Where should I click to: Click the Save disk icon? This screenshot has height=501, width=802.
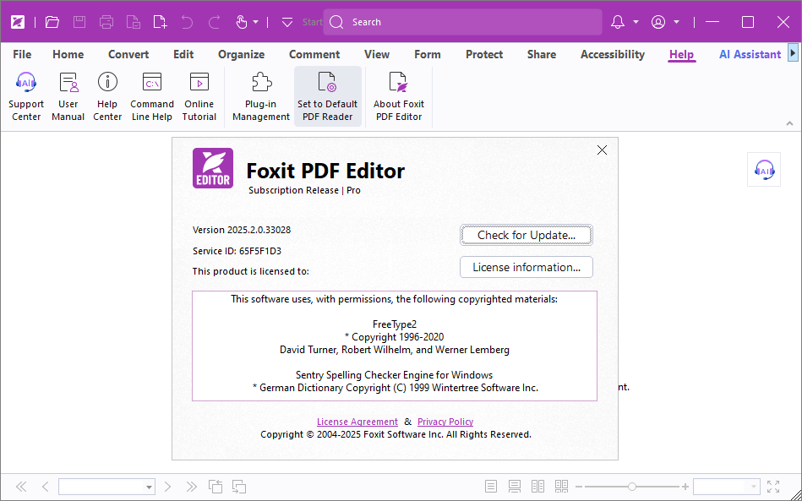click(79, 22)
